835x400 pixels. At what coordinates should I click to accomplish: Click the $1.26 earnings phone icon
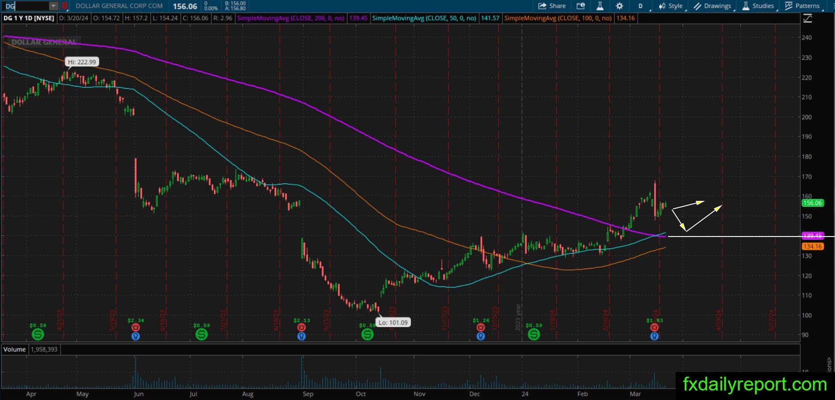click(481, 327)
